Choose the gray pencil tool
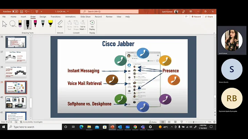The image size is (248, 139). coord(43,23)
